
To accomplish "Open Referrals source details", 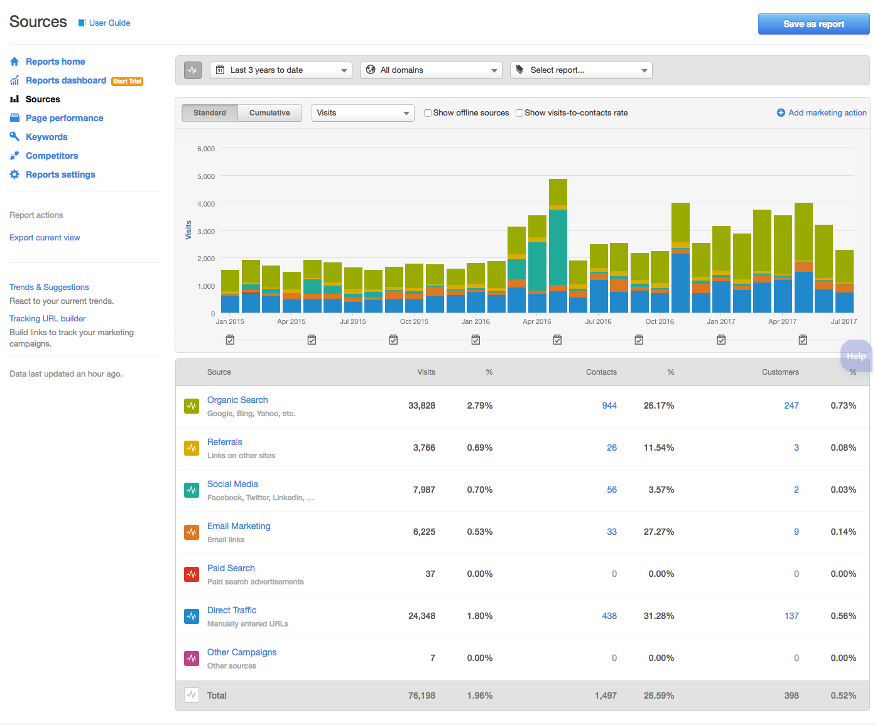I will (225, 442).
